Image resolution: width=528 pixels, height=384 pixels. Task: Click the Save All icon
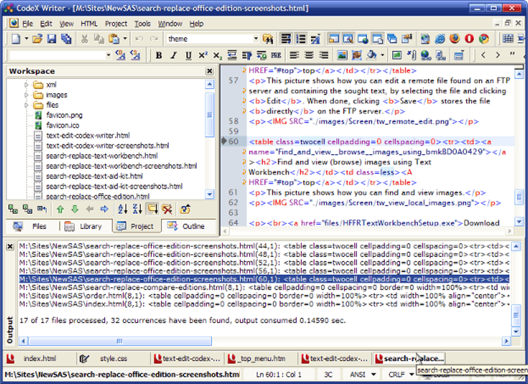pyautogui.click(x=66, y=39)
